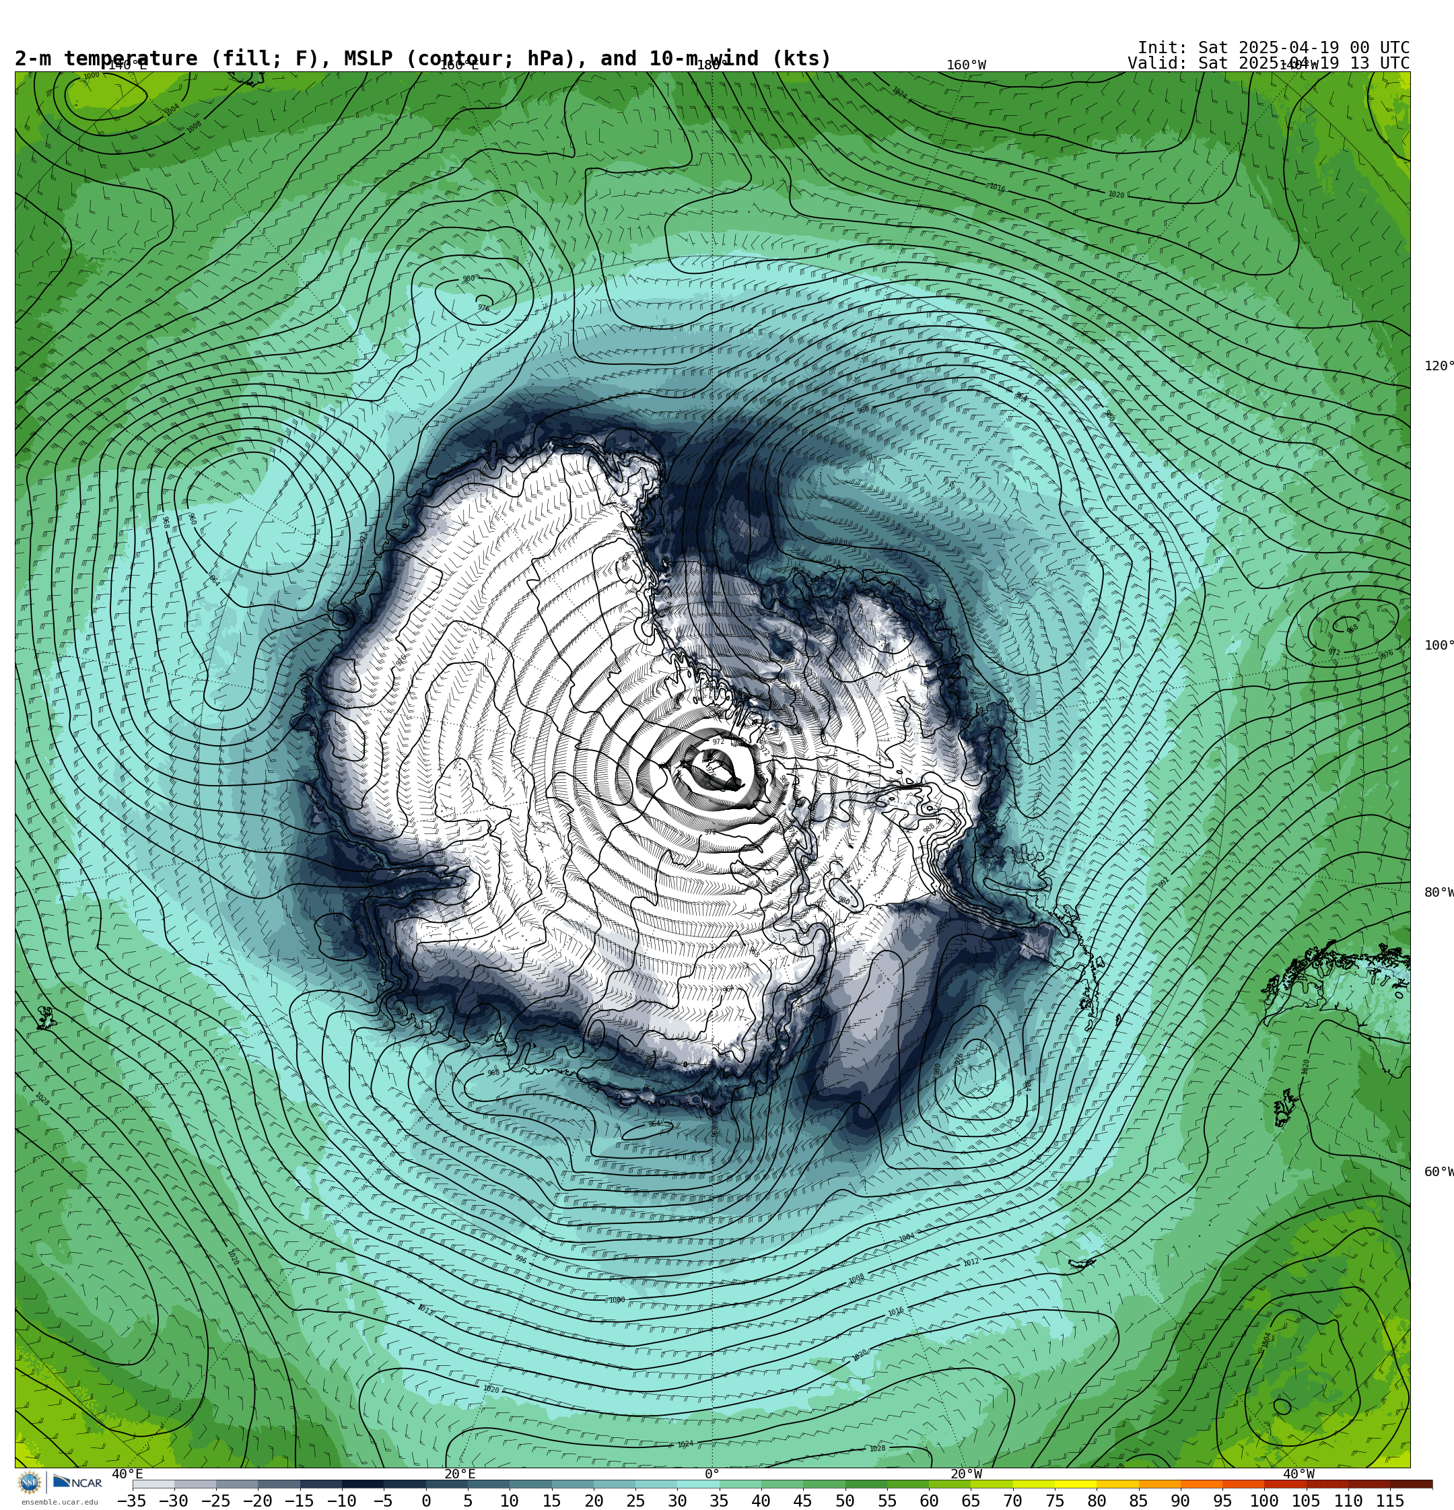Click the 70 colorbar tick label
1454x1510 pixels.
[x=1012, y=1501]
